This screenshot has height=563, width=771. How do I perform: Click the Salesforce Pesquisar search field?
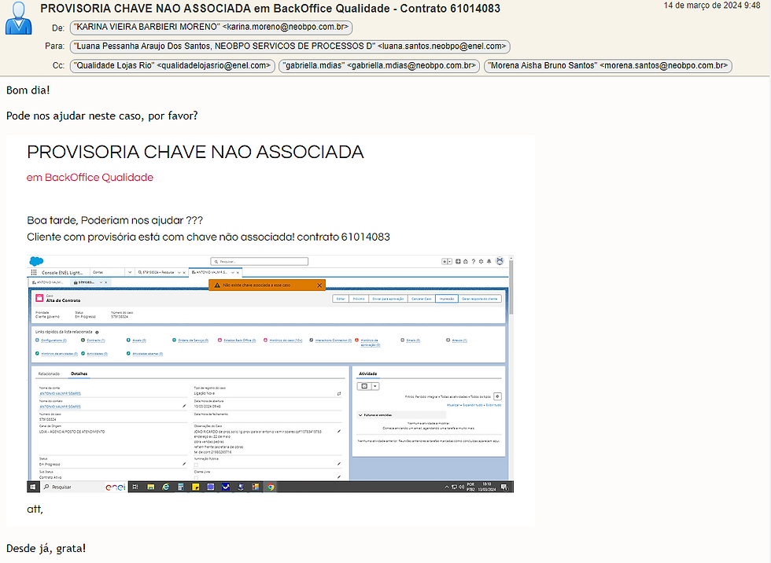coord(259,261)
